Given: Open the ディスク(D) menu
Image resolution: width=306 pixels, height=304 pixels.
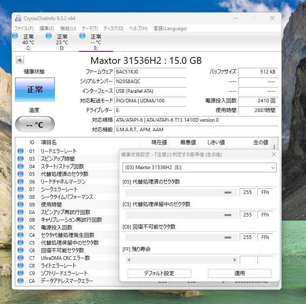Looking at the screenshot, I should [x=113, y=29].
